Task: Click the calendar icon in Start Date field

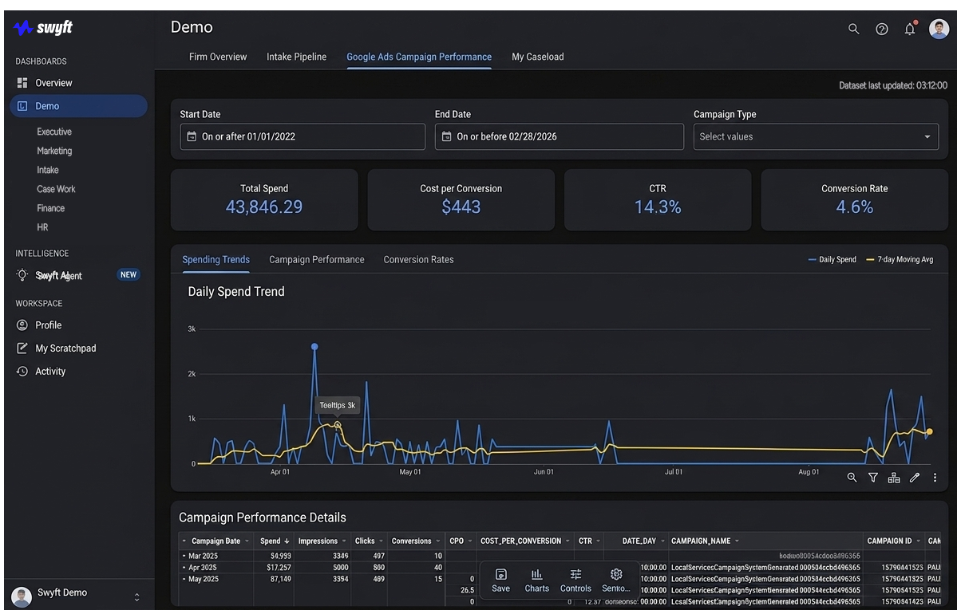Action: 192,136
